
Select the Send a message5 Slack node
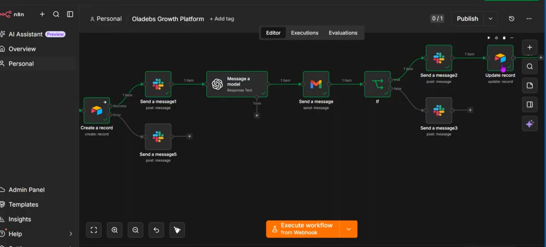click(x=158, y=136)
